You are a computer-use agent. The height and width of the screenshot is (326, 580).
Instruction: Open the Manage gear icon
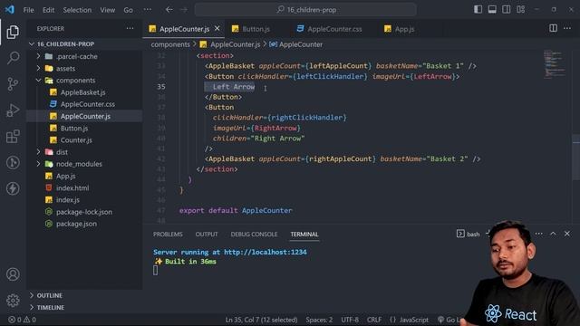(x=13, y=300)
